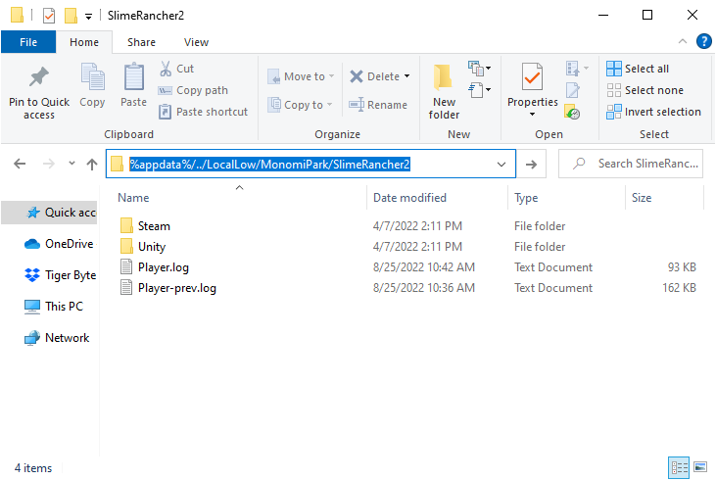Click the Edit file icon in Open group
Viewport: 716px width, 480px height.
point(573,90)
